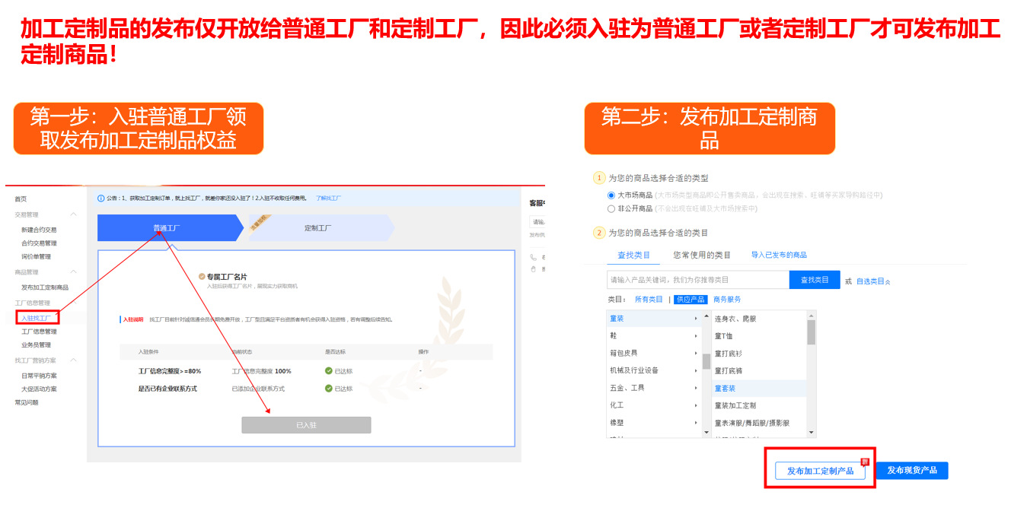Click the announcement info icon beside 公告

coord(100,198)
